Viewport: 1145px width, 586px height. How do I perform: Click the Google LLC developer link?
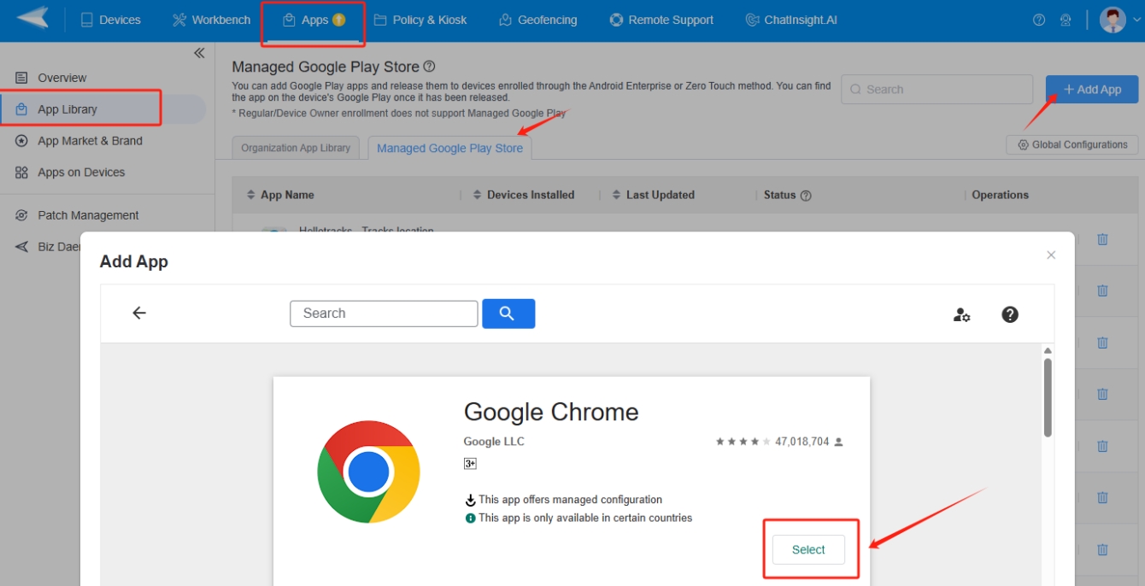point(494,442)
